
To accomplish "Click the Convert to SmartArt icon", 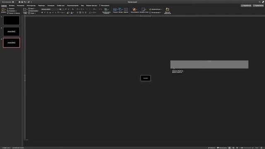I will (106, 10).
